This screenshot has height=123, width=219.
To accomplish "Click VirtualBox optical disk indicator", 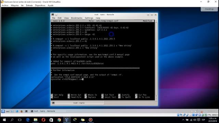I will pos(181,115).
